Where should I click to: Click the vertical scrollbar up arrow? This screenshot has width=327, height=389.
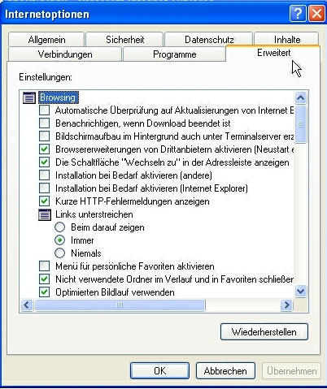[300, 97]
